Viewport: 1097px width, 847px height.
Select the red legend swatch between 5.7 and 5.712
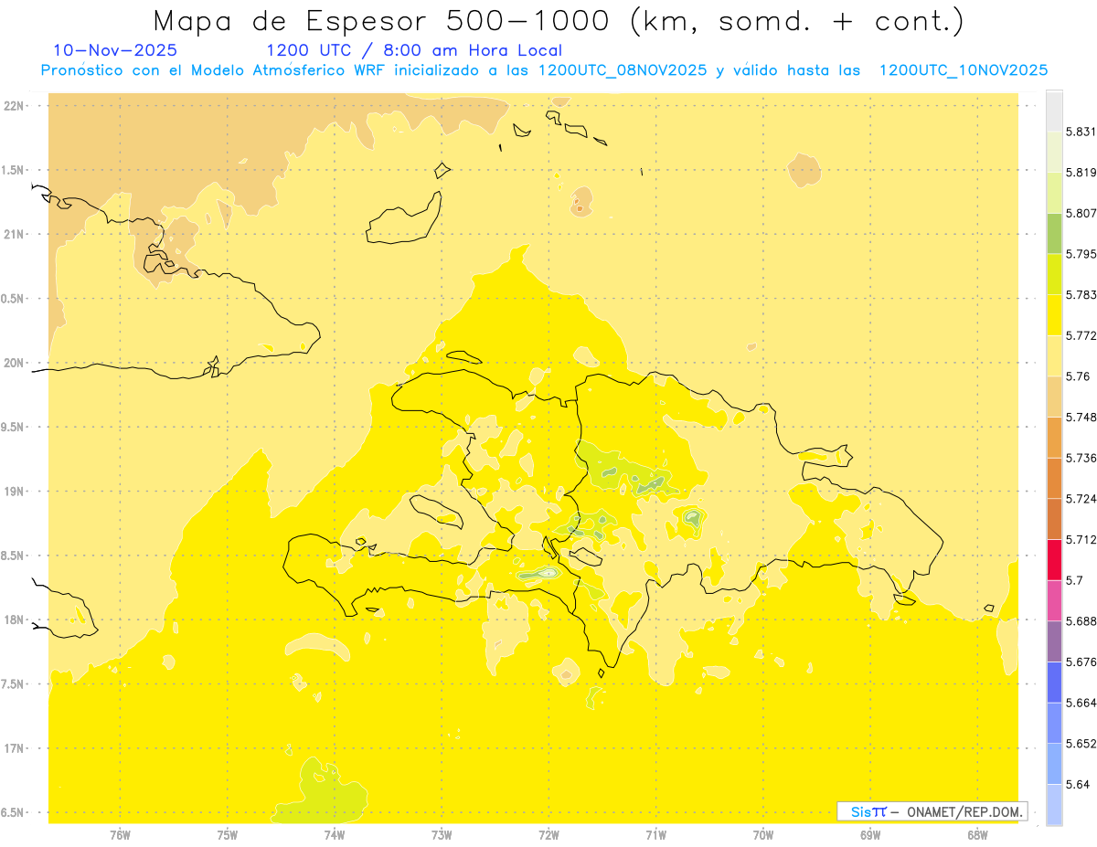1054,559
